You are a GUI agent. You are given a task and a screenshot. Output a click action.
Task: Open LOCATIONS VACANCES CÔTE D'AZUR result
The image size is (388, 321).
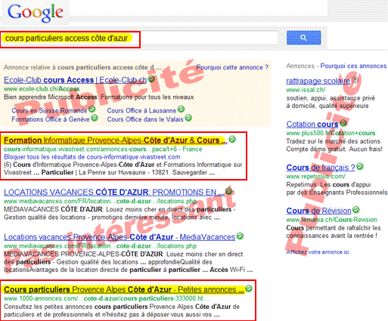pyautogui.click(x=114, y=193)
